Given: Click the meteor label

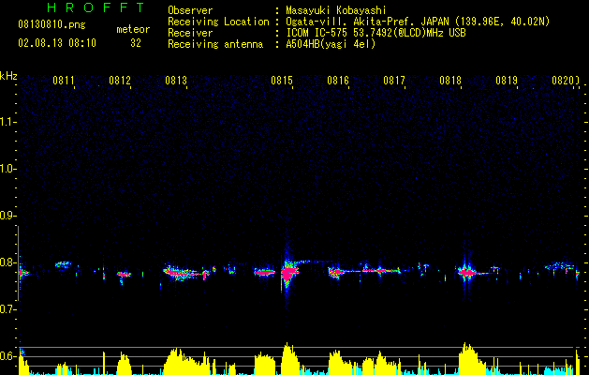Looking at the screenshot, I should 133,29.
